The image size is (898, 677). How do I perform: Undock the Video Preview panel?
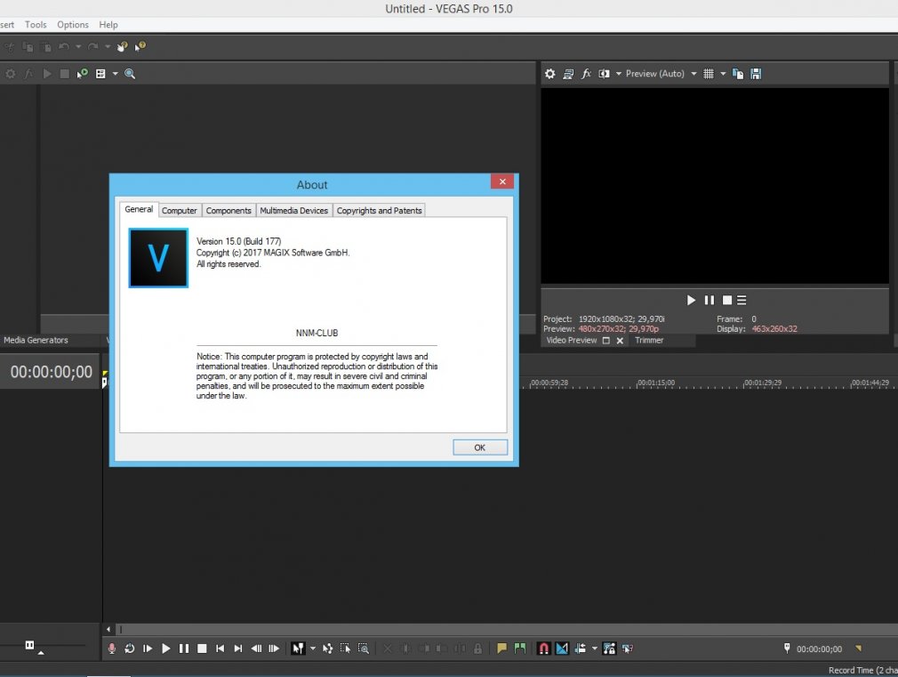tap(605, 341)
